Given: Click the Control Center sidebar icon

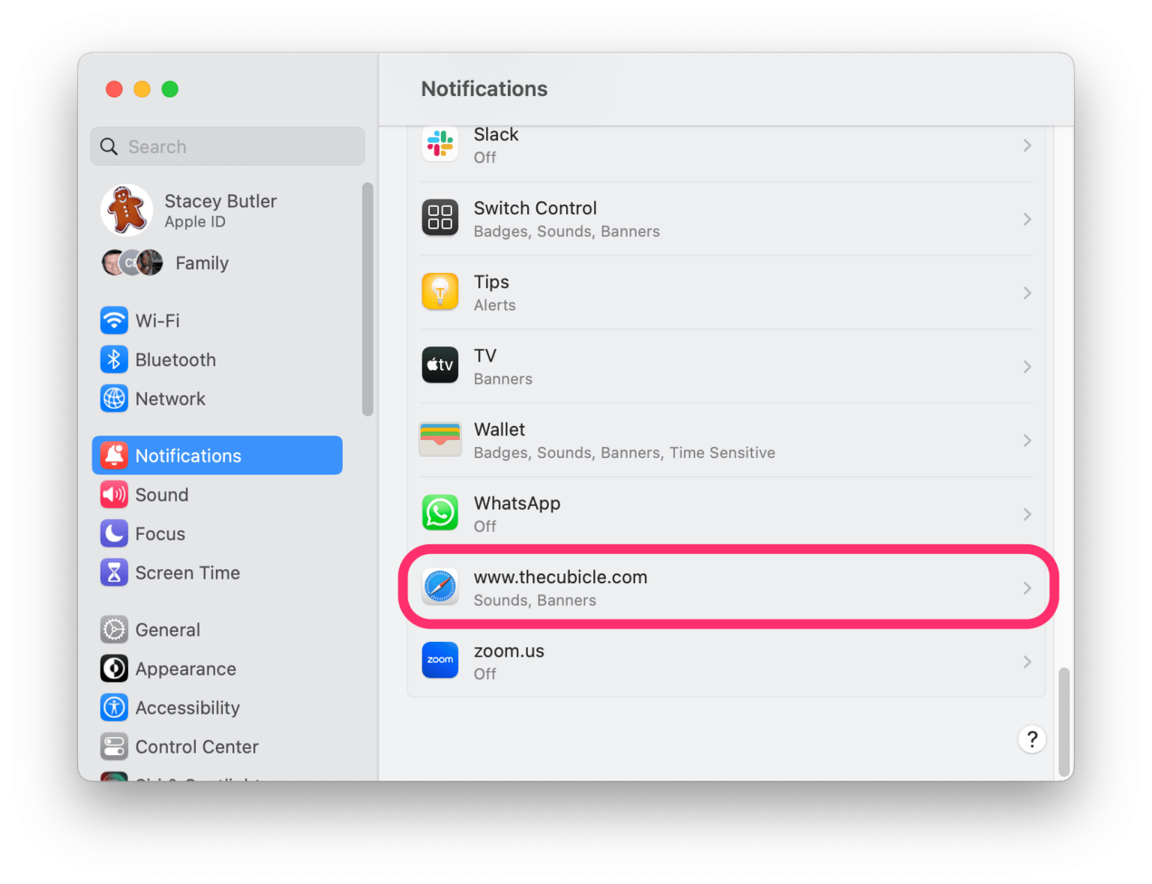Looking at the screenshot, I should coord(114,747).
